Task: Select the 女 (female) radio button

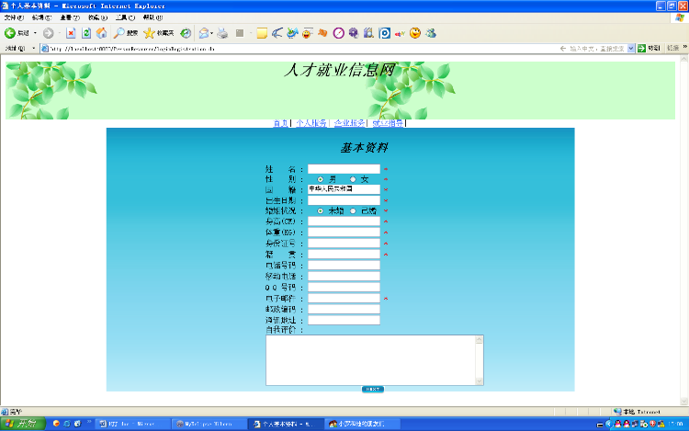Action: pos(353,179)
